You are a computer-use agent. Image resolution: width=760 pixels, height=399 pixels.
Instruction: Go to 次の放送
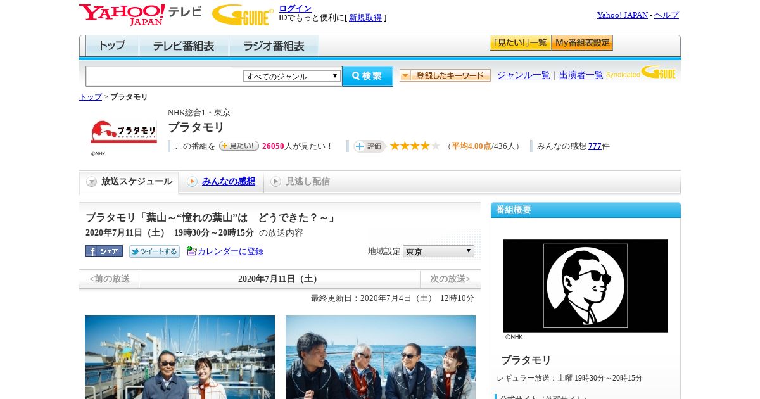(x=450, y=279)
